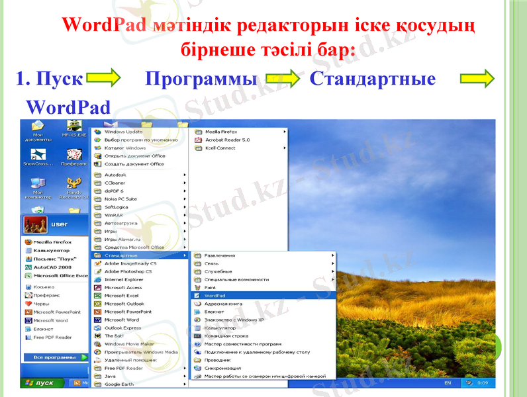Click Удаленный помощник entry
Image resolution: width=527 pixels, height=397 pixels.
(x=140, y=360)
